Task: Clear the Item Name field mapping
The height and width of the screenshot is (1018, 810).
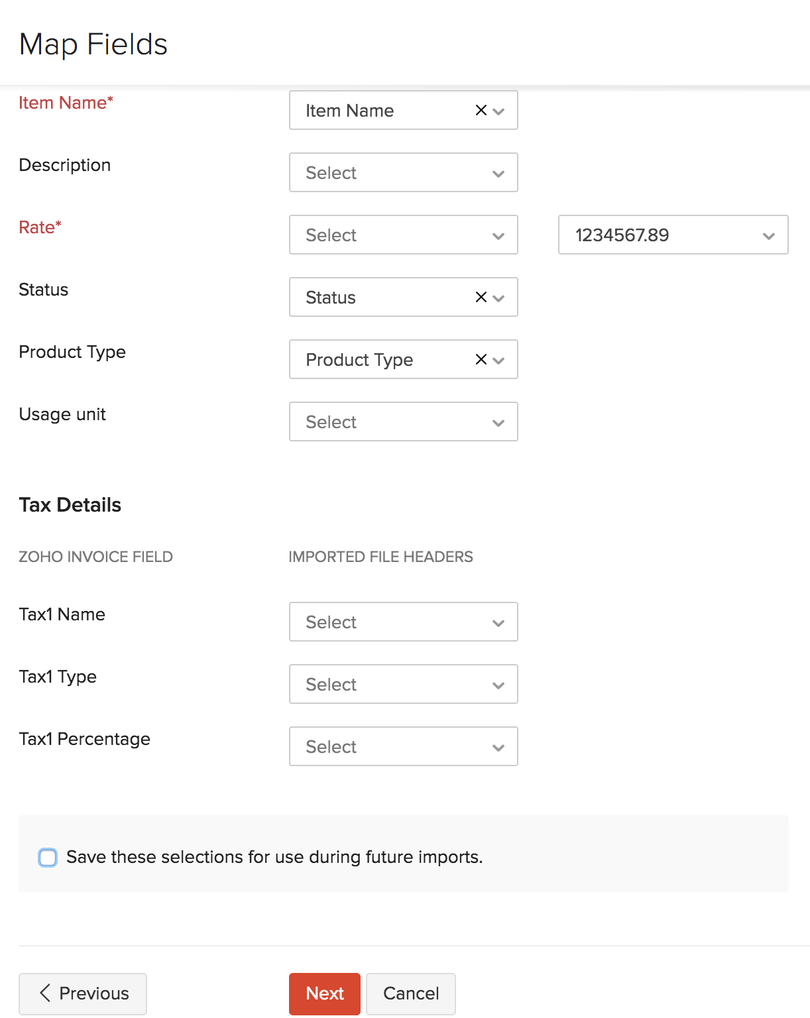Action: tap(480, 110)
